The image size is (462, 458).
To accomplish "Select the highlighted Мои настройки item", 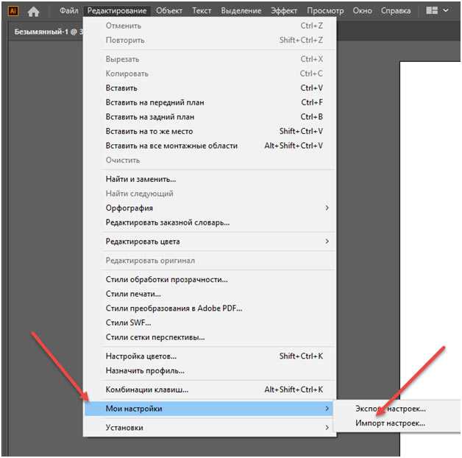I will pos(209,409).
